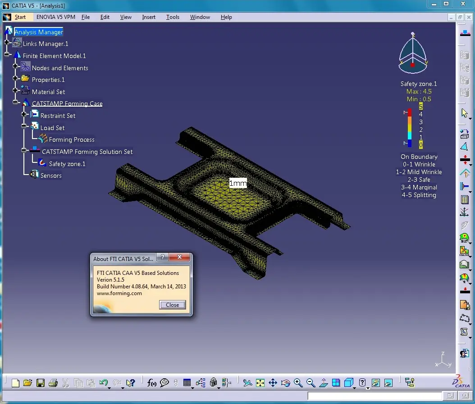Click the command input field in status bar

click(375, 395)
